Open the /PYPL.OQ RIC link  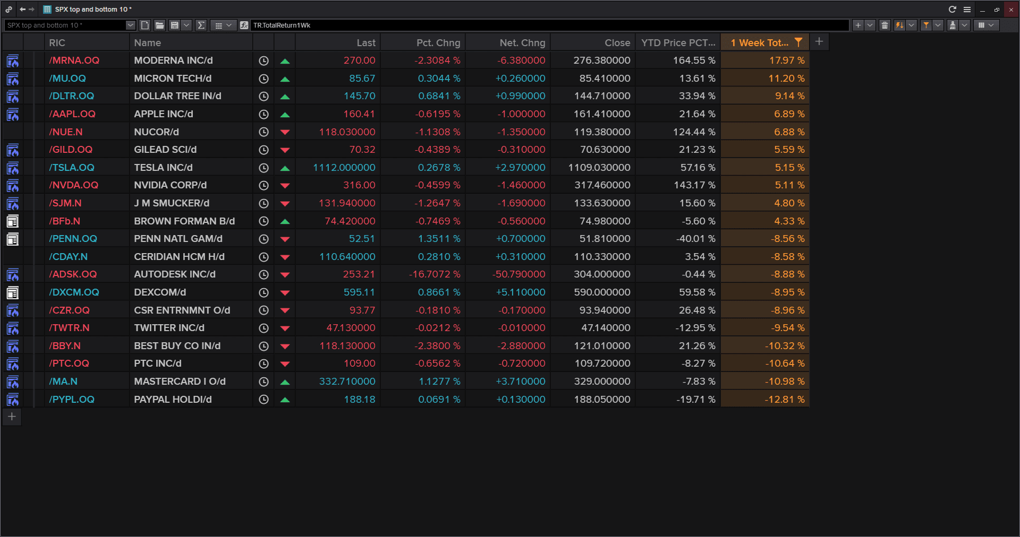tap(72, 400)
